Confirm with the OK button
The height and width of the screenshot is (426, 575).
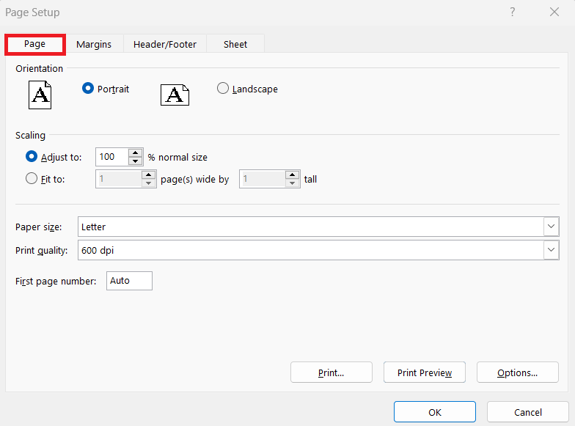[434, 412]
